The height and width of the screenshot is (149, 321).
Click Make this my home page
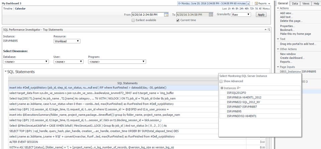(x=296, y=34)
